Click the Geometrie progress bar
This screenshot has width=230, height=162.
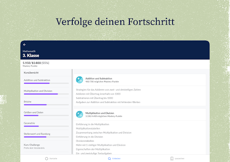point(46,126)
